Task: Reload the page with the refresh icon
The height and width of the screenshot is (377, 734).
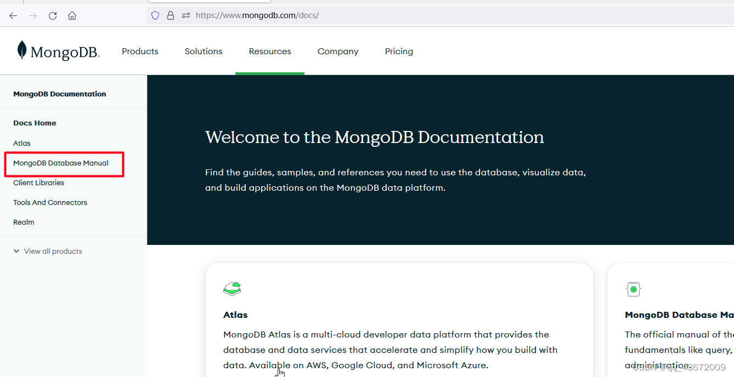Action: [x=53, y=15]
